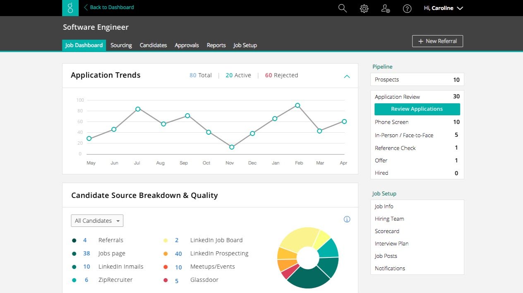Open the settings gear icon
Screen dimensions: 523x293
click(x=364, y=8)
